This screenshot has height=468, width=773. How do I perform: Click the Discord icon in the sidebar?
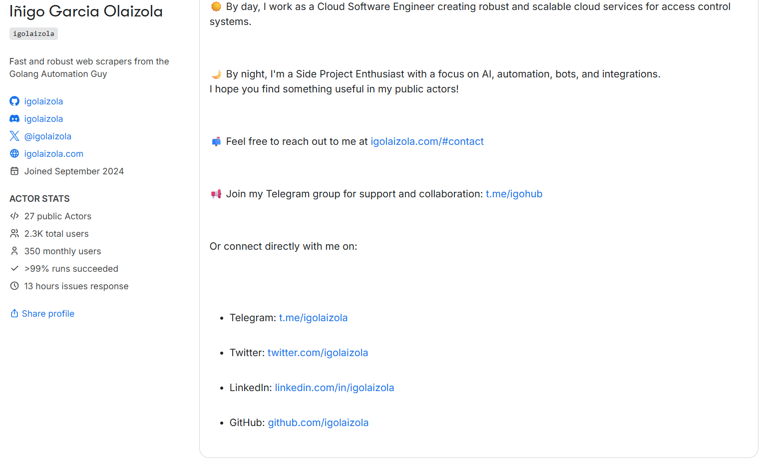[14, 119]
